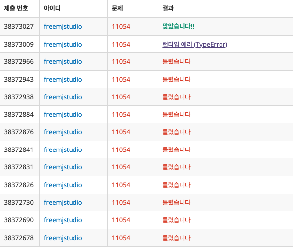Open problem 11054 link in row 38372826
The height and width of the screenshot is (249, 293).
coord(121,185)
